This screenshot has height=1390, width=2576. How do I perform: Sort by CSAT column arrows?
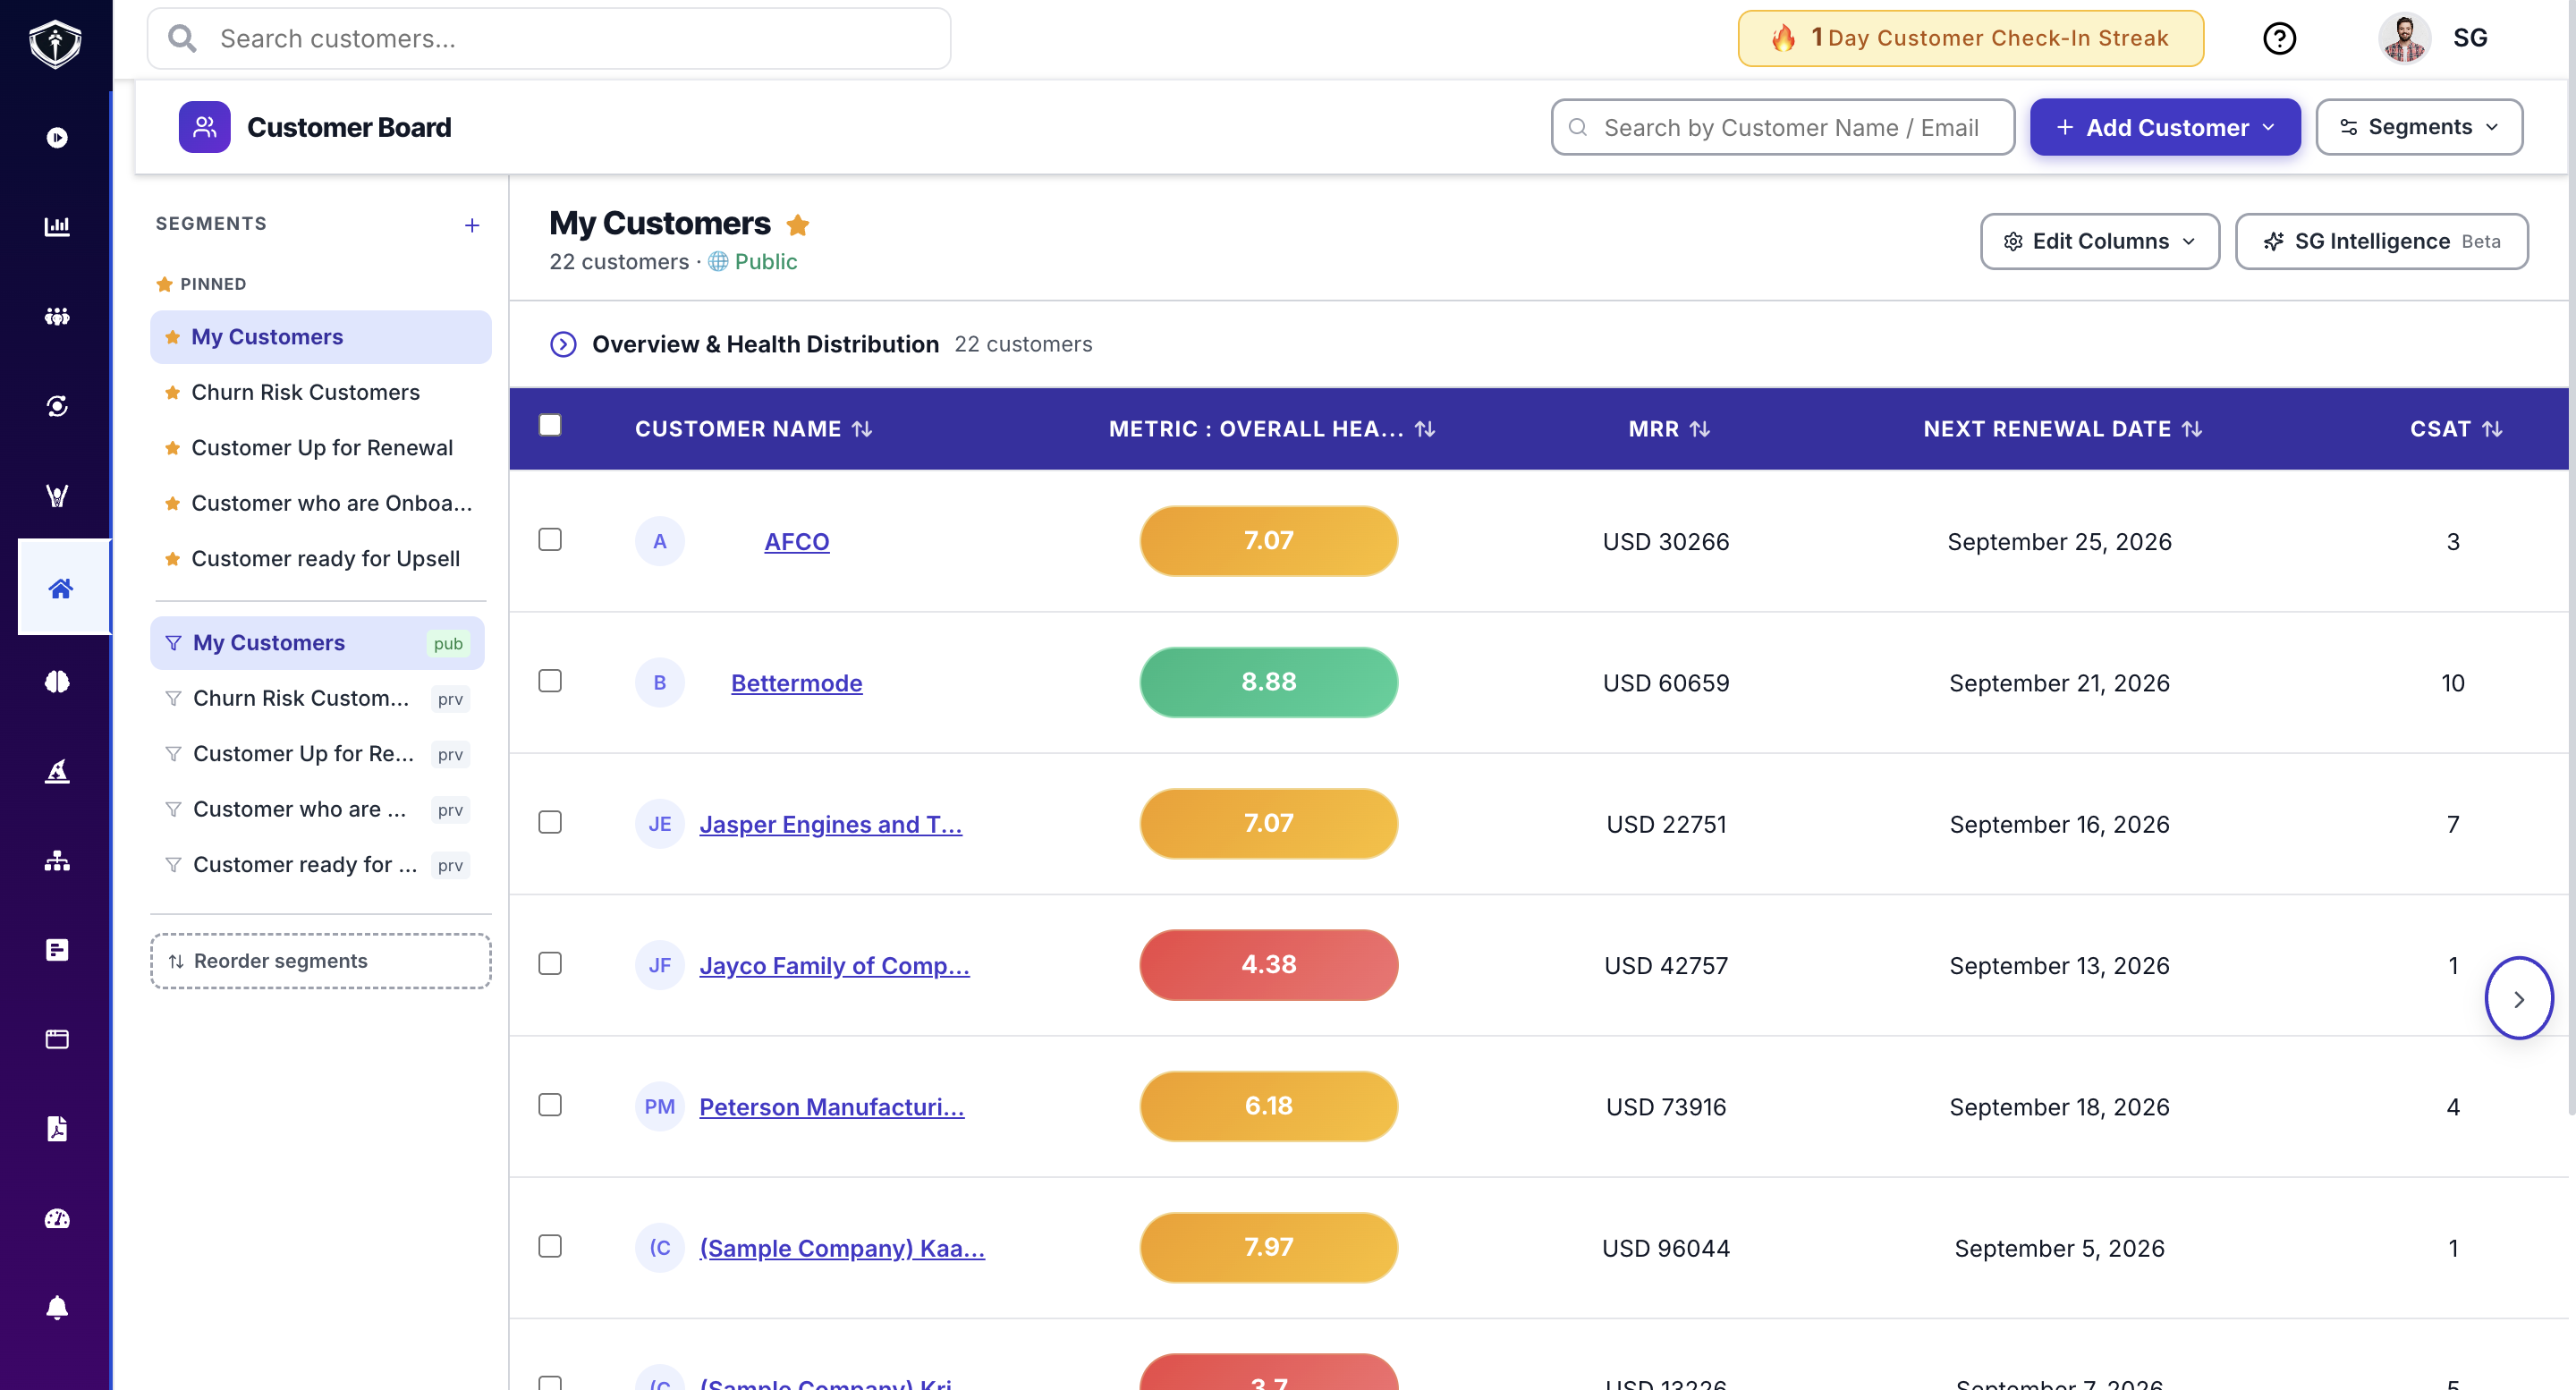[2492, 429]
